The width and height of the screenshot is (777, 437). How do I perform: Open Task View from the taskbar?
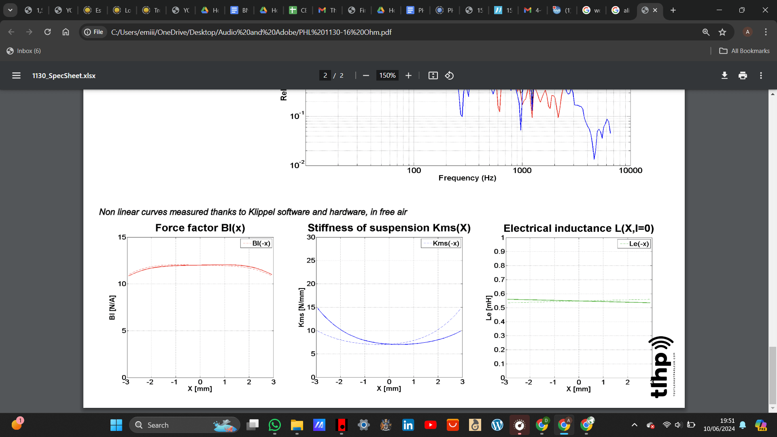click(253, 425)
